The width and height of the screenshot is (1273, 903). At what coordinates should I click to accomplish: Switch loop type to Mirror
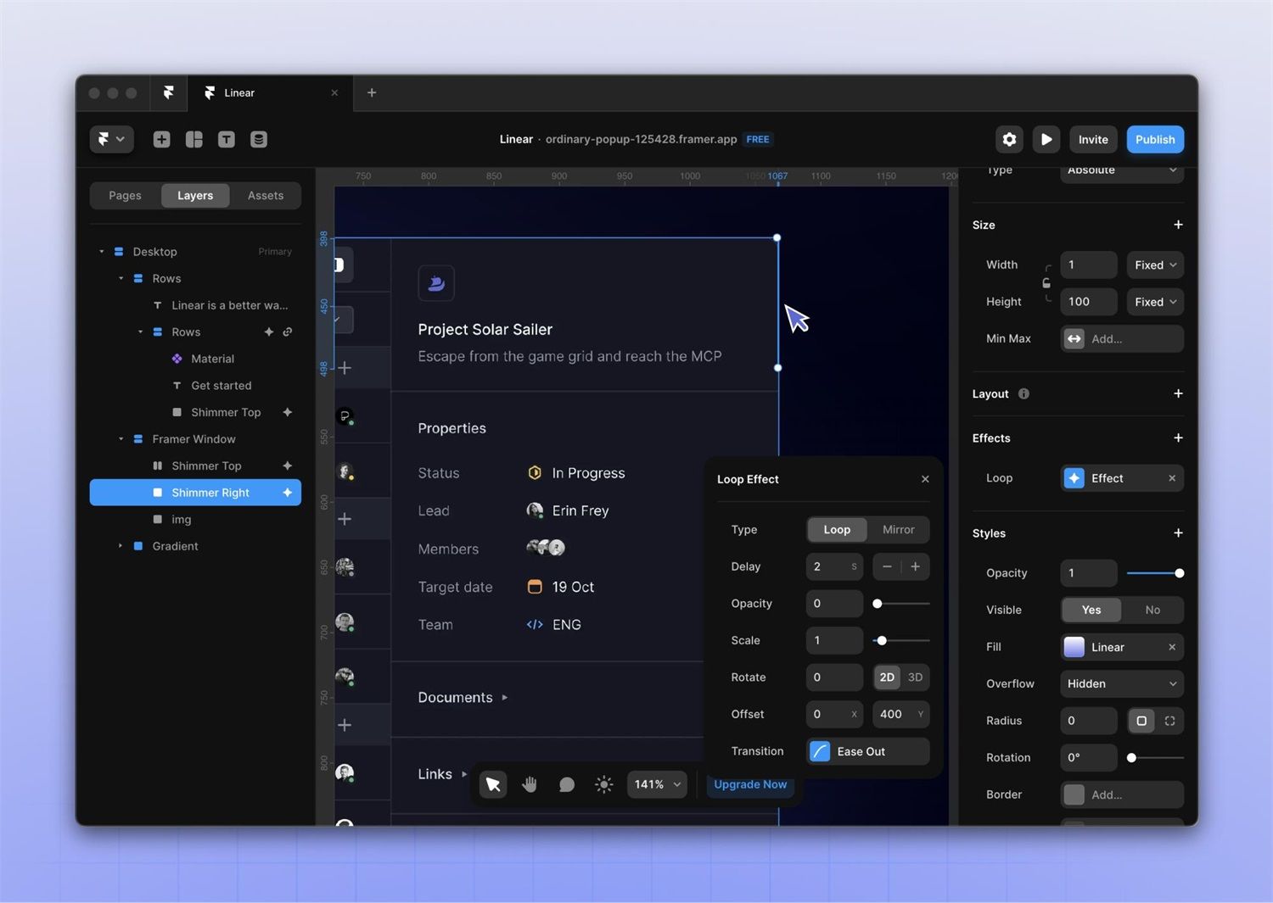(x=898, y=529)
